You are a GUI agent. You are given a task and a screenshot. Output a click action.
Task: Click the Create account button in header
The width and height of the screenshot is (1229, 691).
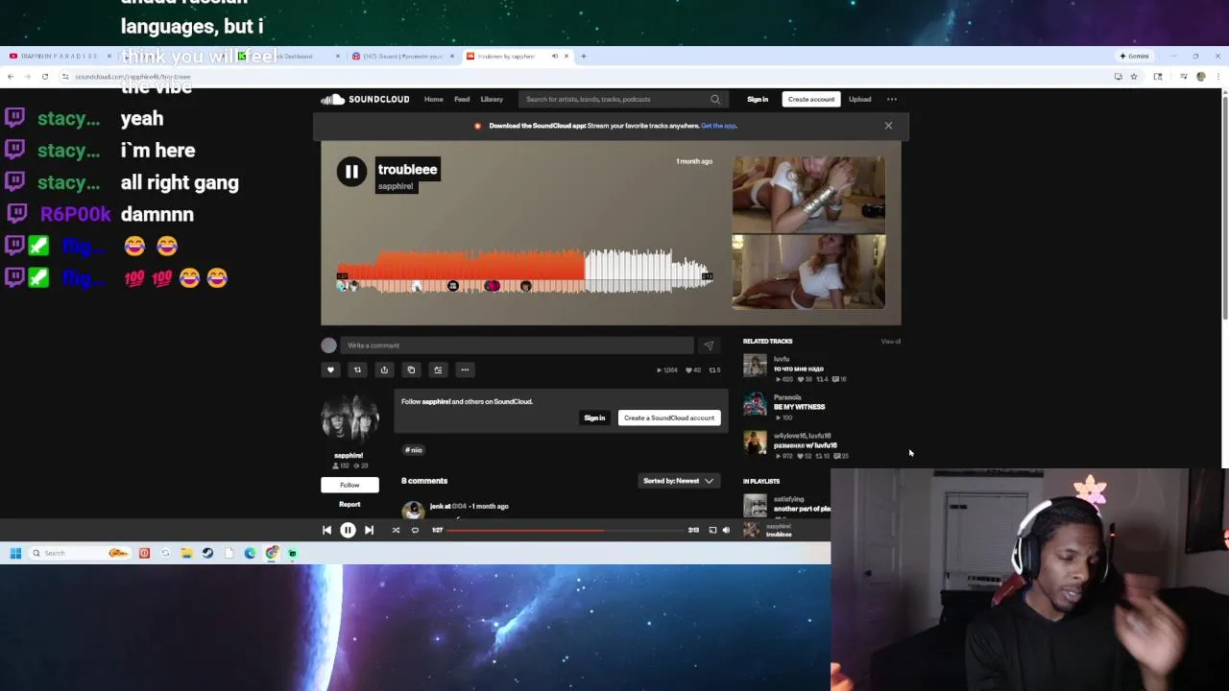[x=811, y=99]
